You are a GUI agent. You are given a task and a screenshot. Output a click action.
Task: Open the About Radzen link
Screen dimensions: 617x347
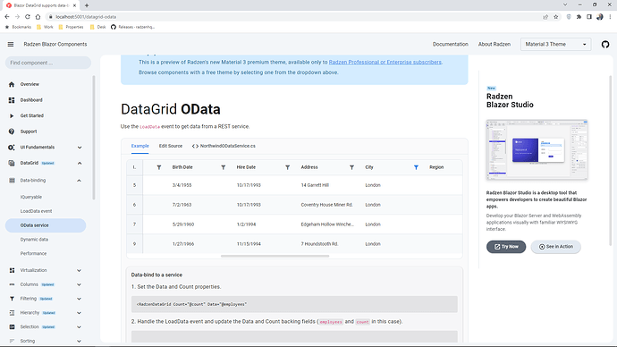click(x=494, y=45)
